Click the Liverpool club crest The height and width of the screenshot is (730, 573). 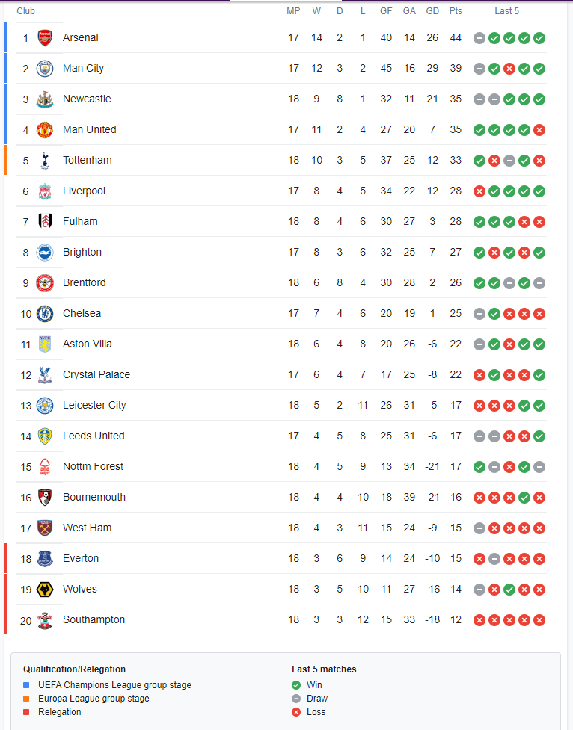pyautogui.click(x=45, y=191)
